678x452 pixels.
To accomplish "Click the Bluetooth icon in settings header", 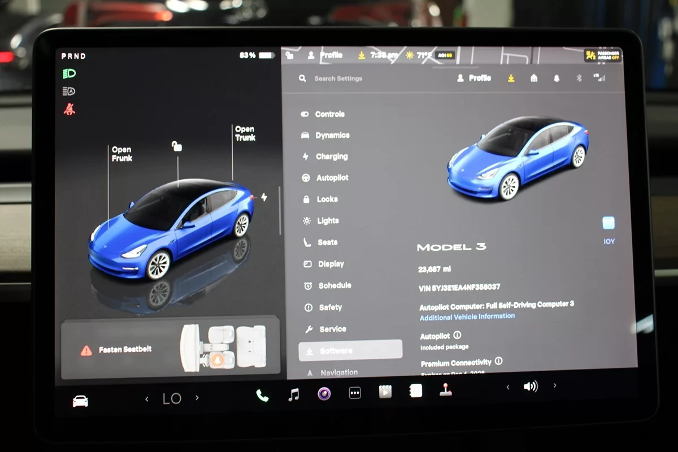I will pyautogui.click(x=579, y=78).
